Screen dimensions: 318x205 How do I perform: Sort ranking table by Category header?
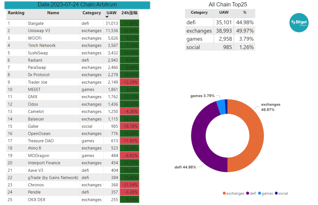click(x=92, y=13)
